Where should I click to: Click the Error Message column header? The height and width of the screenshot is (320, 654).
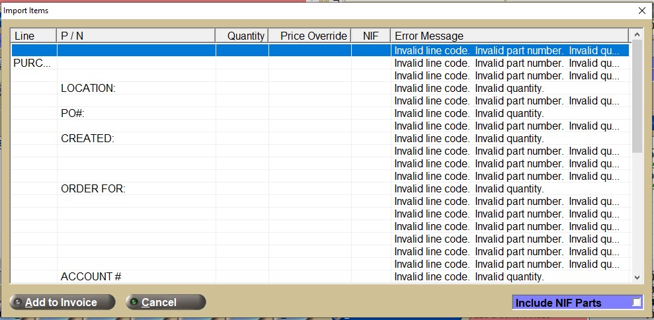509,36
